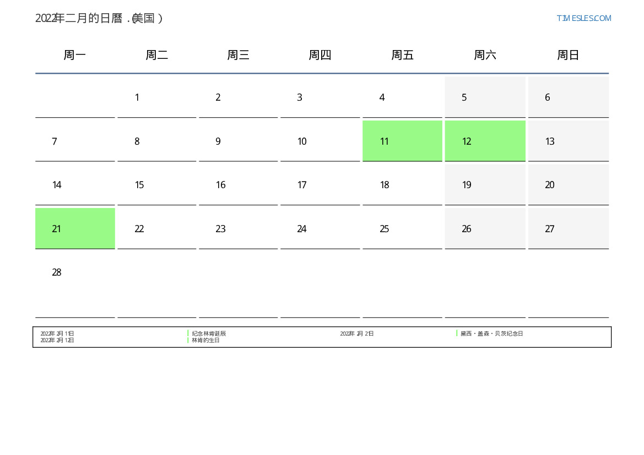Open the TIMESLES.COM link

tap(583, 18)
